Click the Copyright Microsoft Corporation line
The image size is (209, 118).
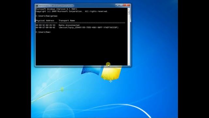pyautogui.click(x=72, y=11)
